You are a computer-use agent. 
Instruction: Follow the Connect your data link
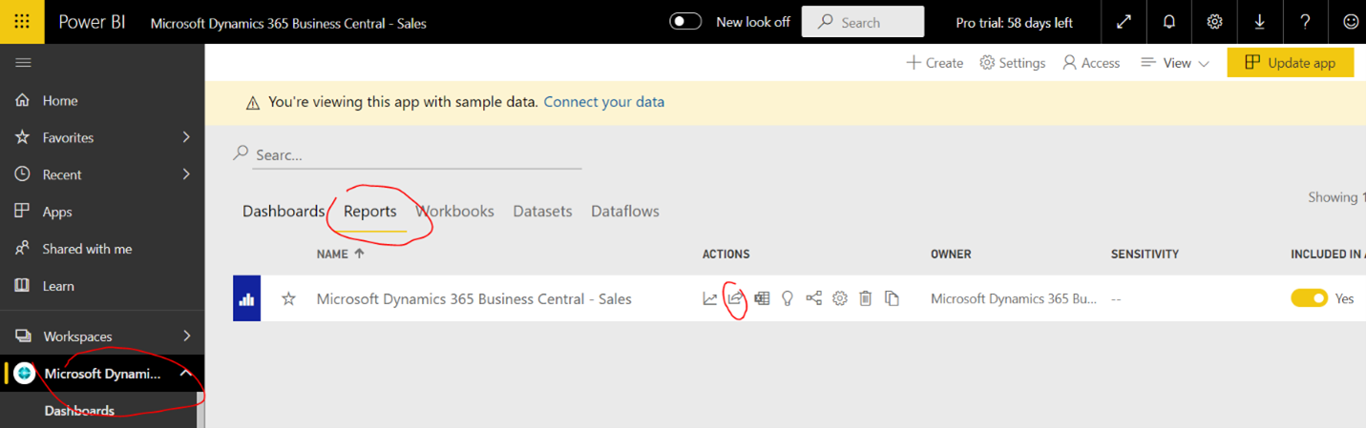603,101
